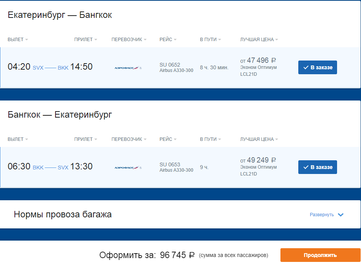Click the chevron icon next to Развернуть
361x268 pixels.
click(x=340, y=215)
